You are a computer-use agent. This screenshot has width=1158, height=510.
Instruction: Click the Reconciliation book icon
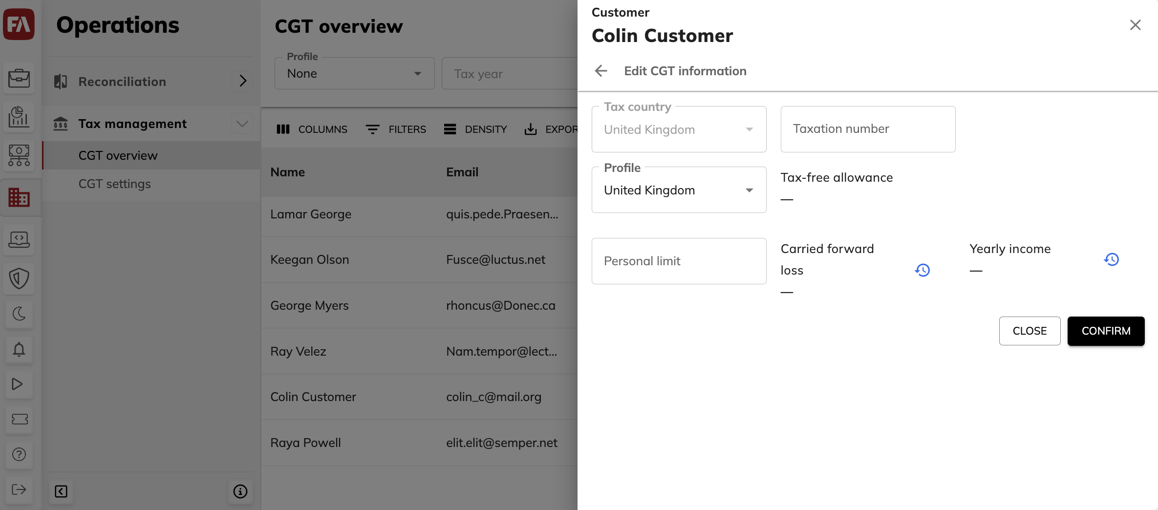[x=61, y=82]
